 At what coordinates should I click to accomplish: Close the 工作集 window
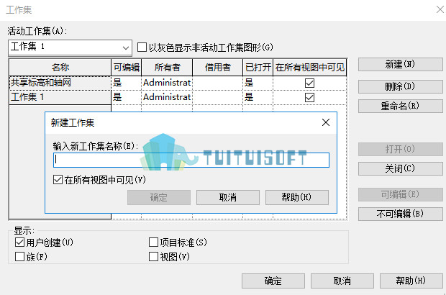[440, 9]
